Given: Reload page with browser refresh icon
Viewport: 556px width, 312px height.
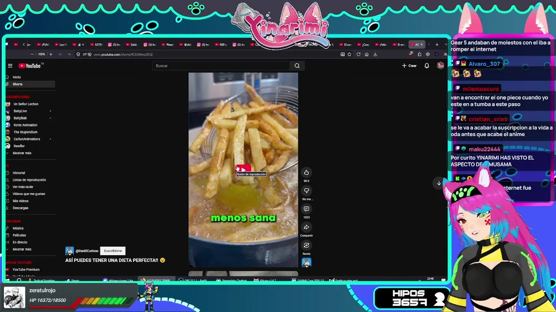Looking at the screenshot, I should tap(358, 54).
